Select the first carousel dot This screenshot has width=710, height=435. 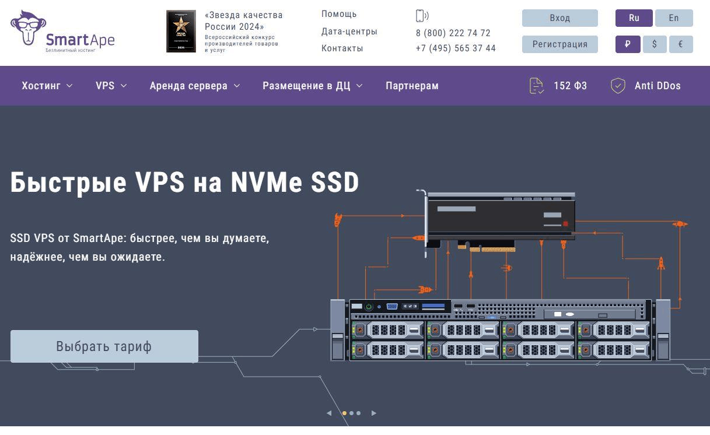click(x=344, y=413)
